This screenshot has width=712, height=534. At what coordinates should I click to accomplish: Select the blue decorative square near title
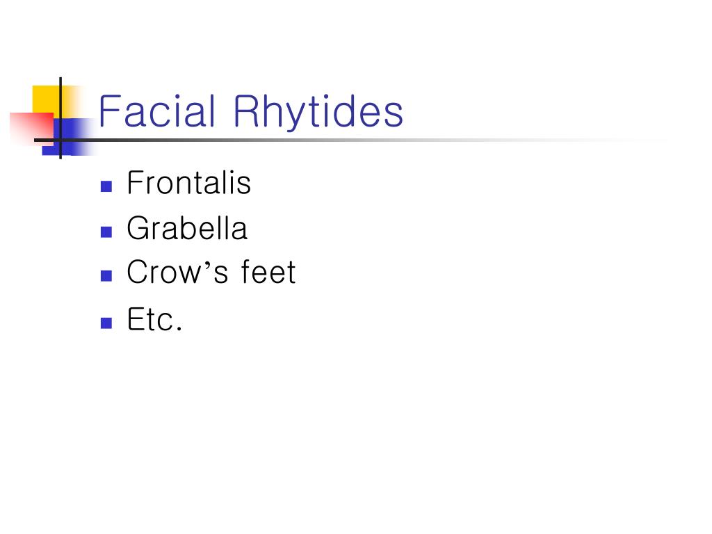pyautogui.click(x=68, y=137)
